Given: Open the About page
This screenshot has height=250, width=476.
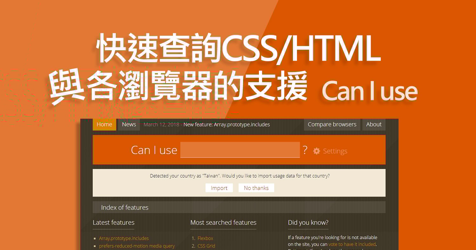Looking at the screenshot, I should click(374, 124).
